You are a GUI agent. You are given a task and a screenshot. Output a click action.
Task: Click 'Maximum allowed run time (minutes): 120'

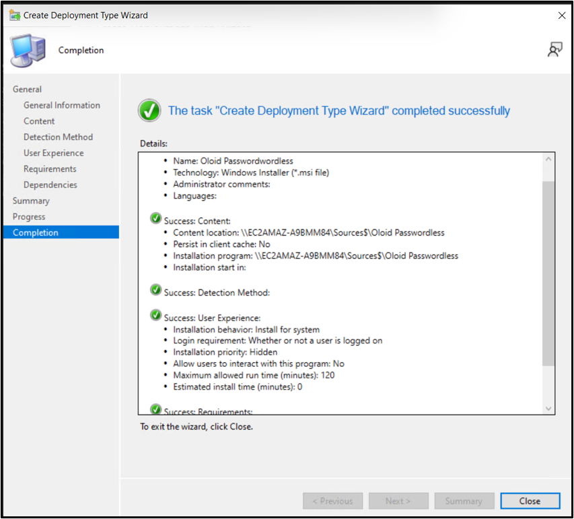pyautogui.click(x=254, y=375)
